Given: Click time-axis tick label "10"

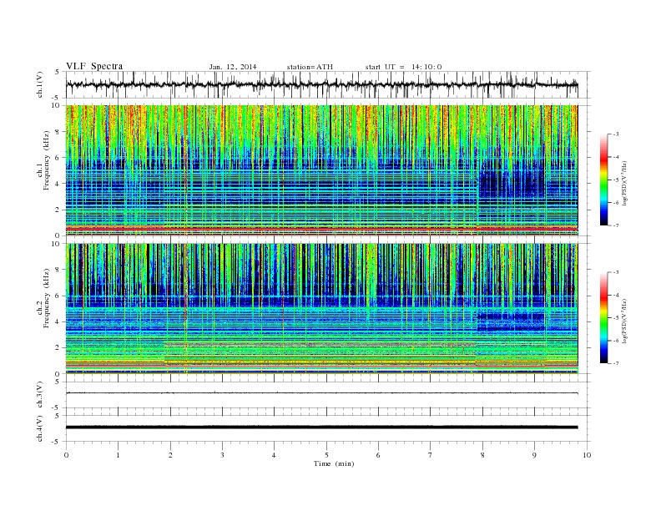Looking at the screenshot, I should (x=587, y=455).
